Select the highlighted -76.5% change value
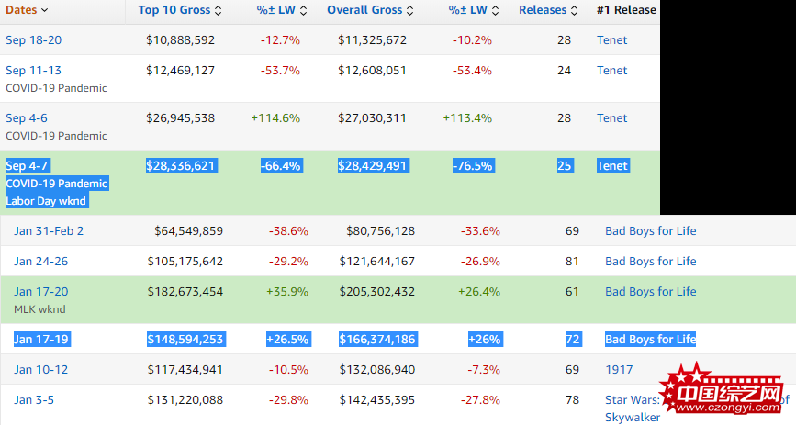 point(473,166)
